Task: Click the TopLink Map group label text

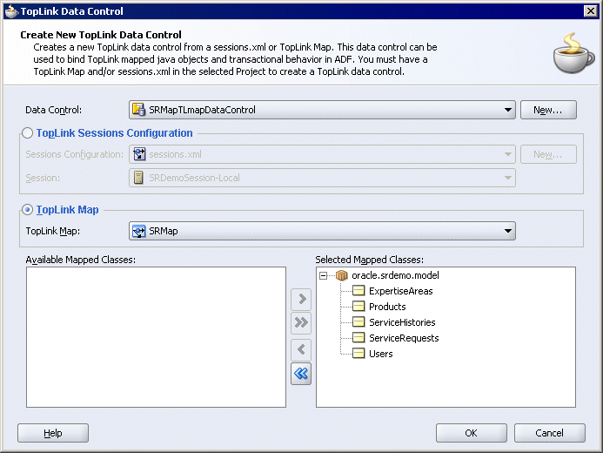Action: (67, 210)
